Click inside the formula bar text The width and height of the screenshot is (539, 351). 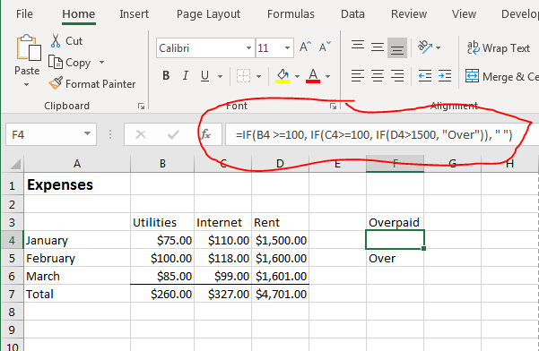374,134
